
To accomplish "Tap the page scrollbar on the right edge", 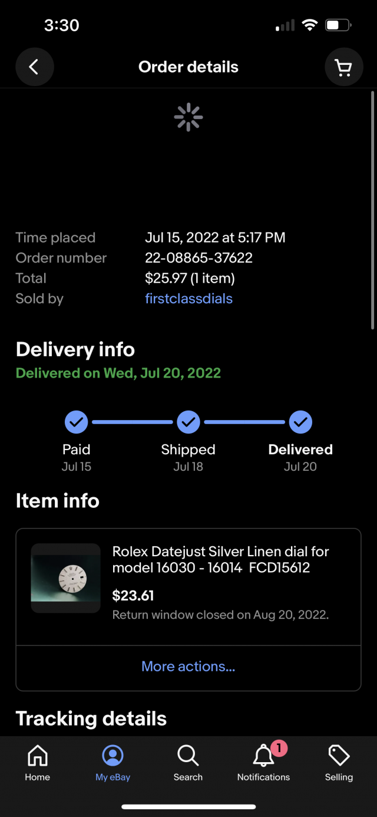I will [x=373, y=209].
